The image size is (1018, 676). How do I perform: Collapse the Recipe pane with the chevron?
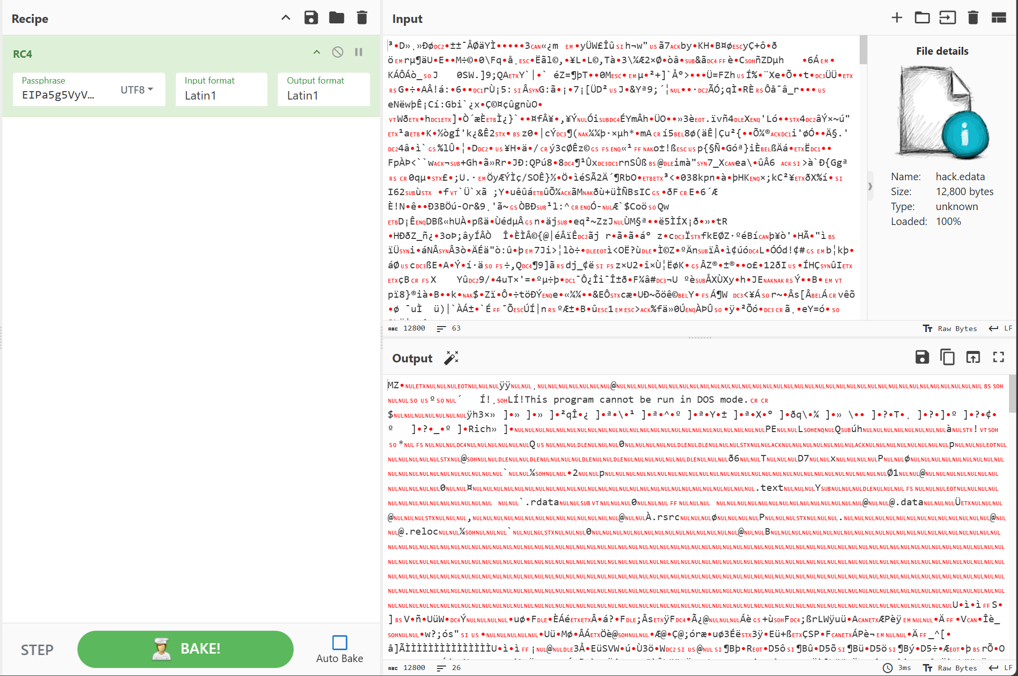coord(285,18)
